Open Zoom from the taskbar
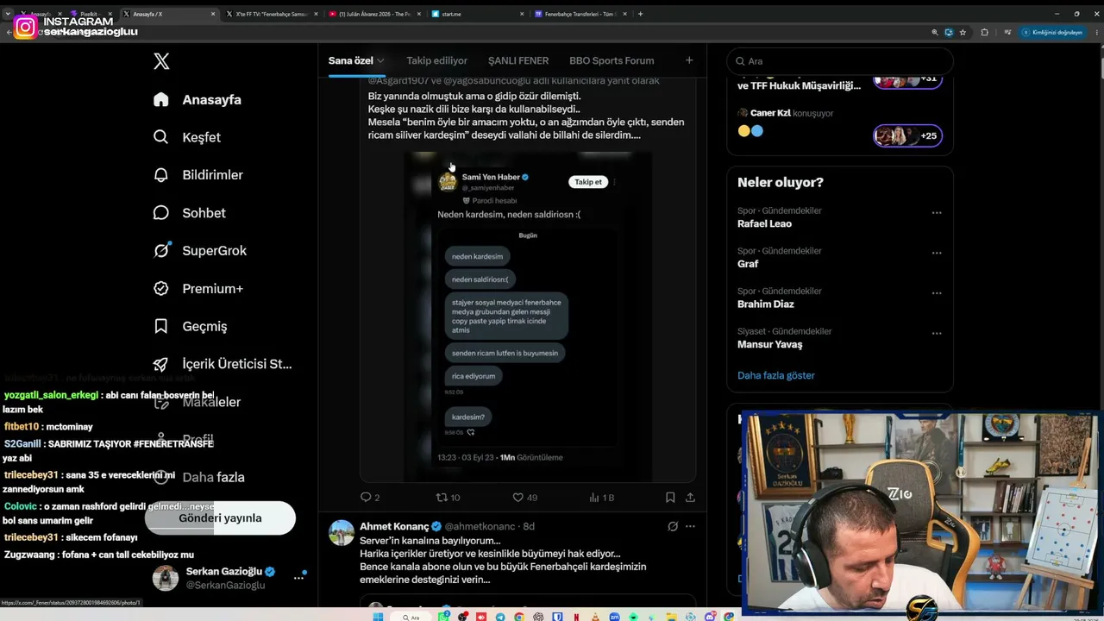1104x621 pixels. 615,617
